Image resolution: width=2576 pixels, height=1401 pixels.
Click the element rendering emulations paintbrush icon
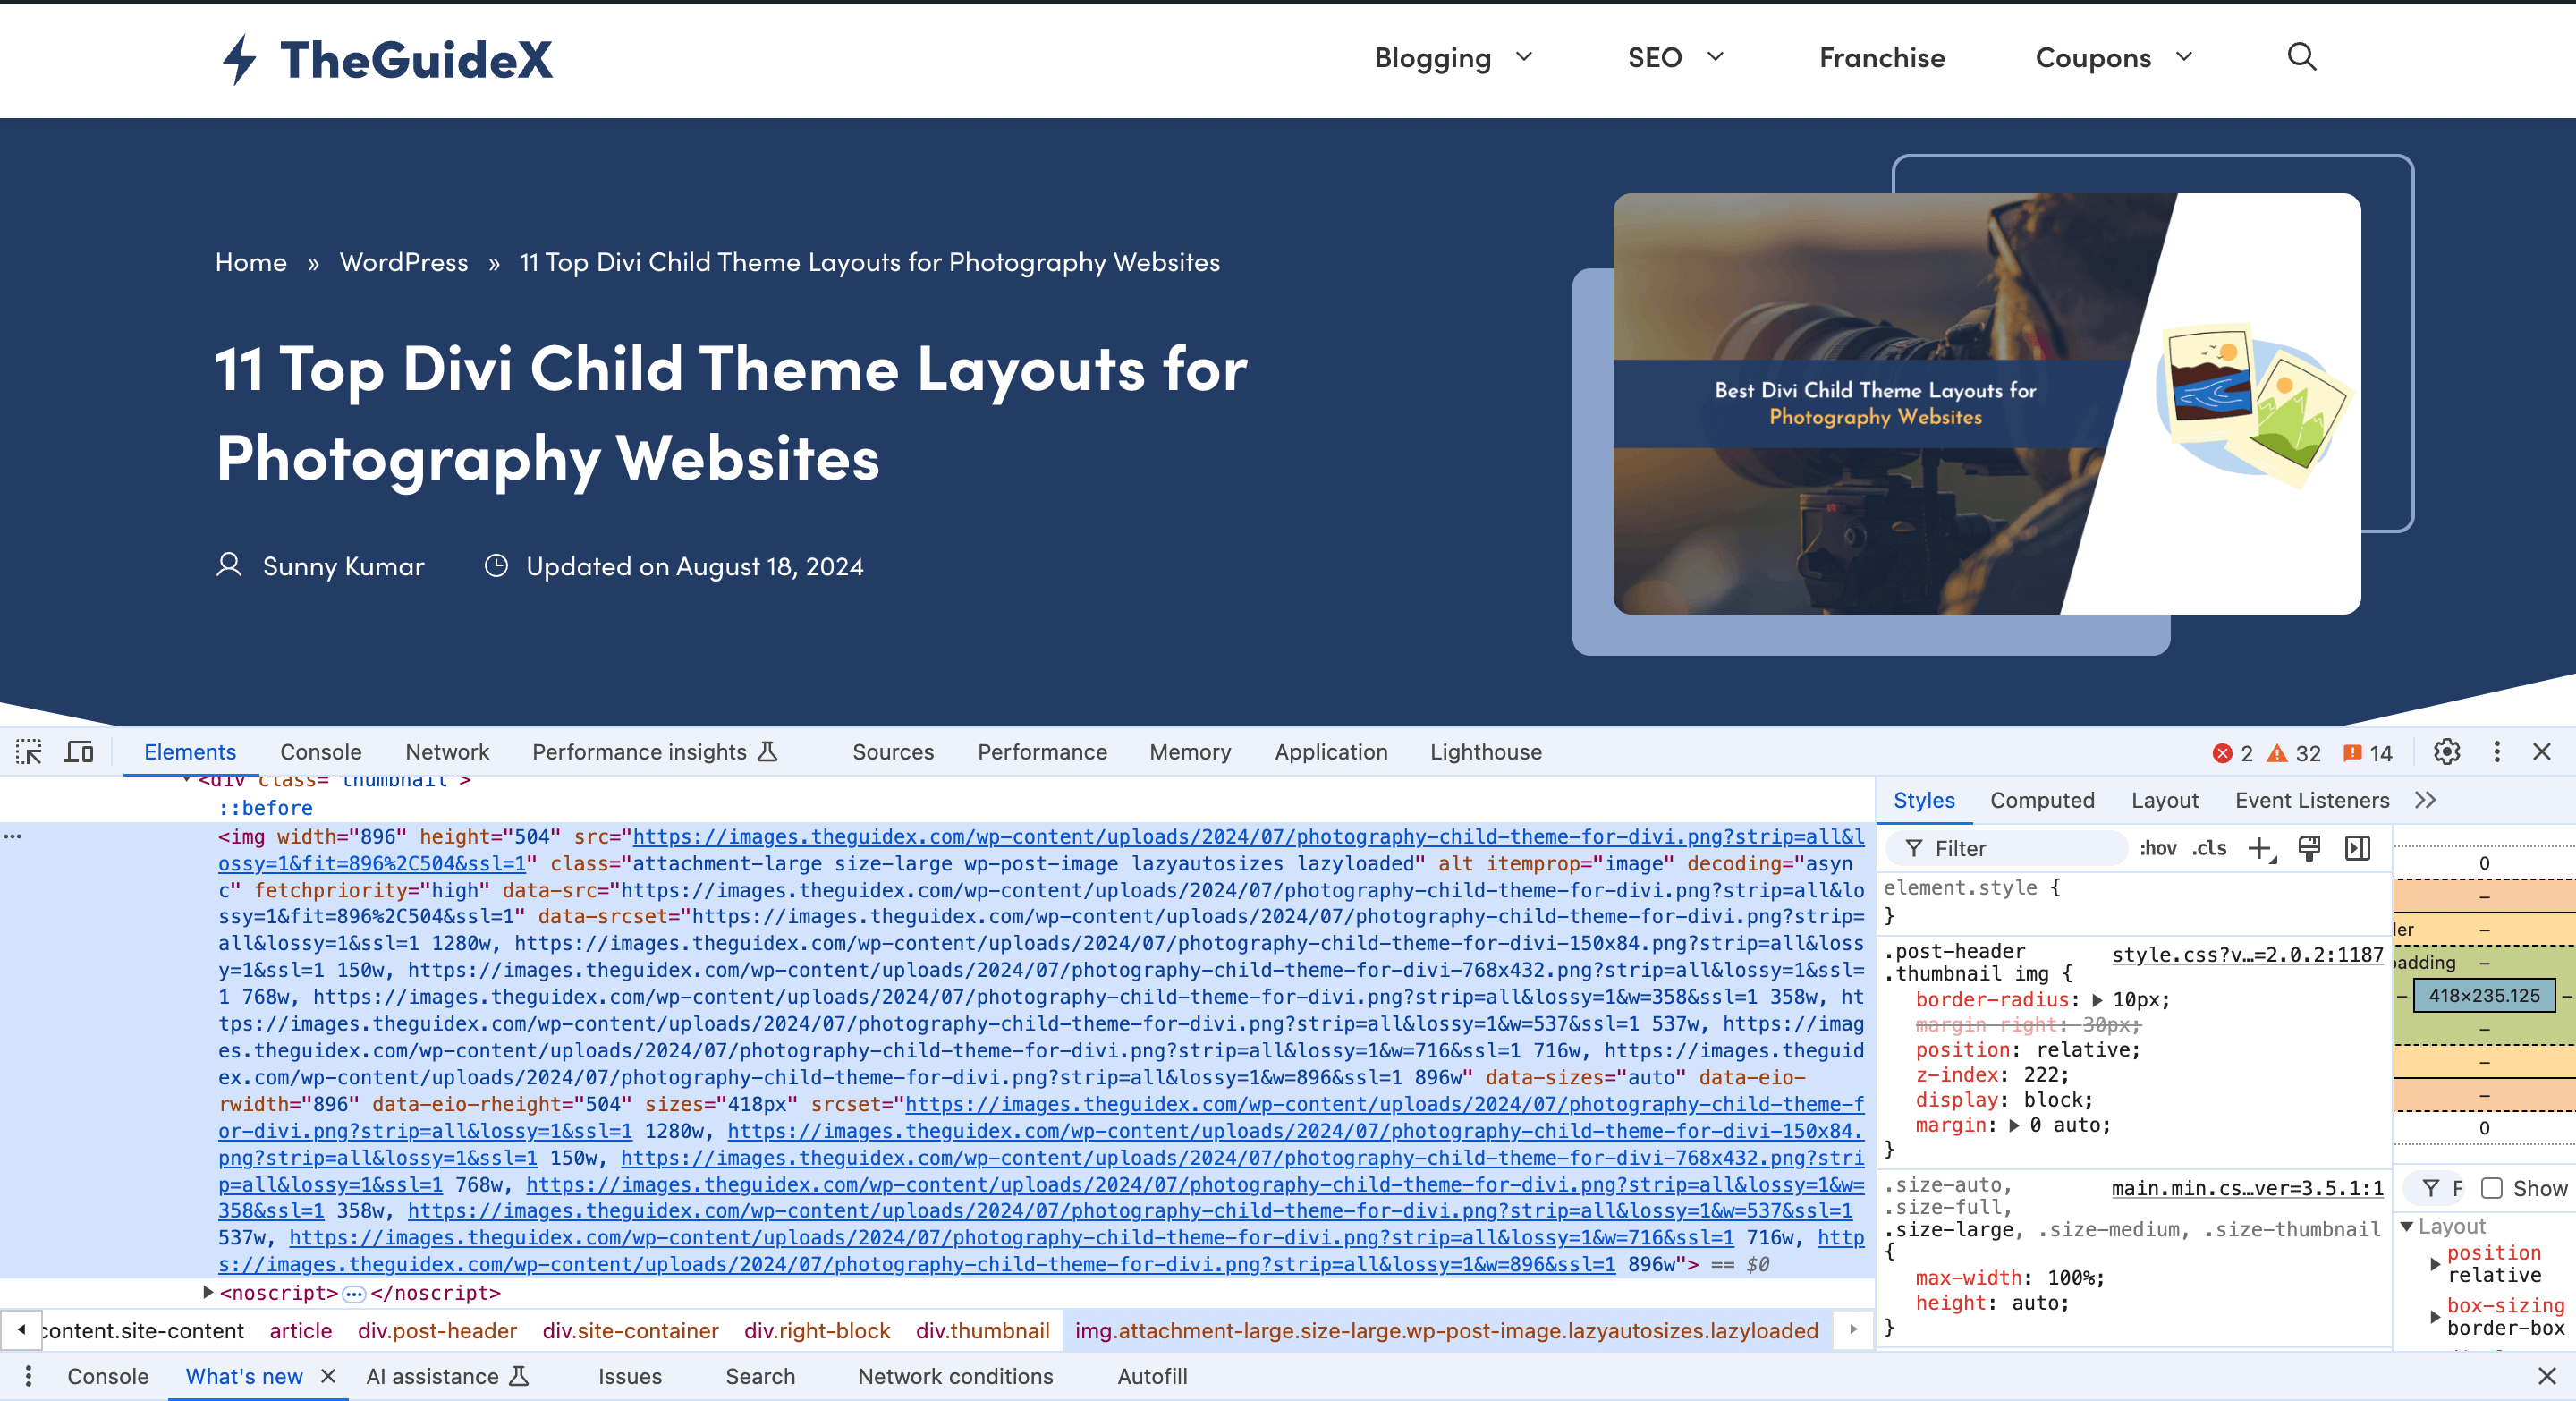2309,849
